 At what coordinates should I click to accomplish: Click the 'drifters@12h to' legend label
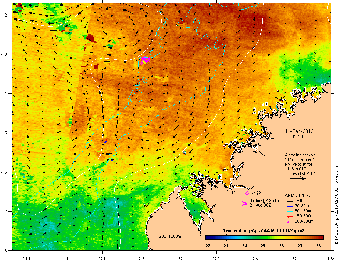[264, 201]
